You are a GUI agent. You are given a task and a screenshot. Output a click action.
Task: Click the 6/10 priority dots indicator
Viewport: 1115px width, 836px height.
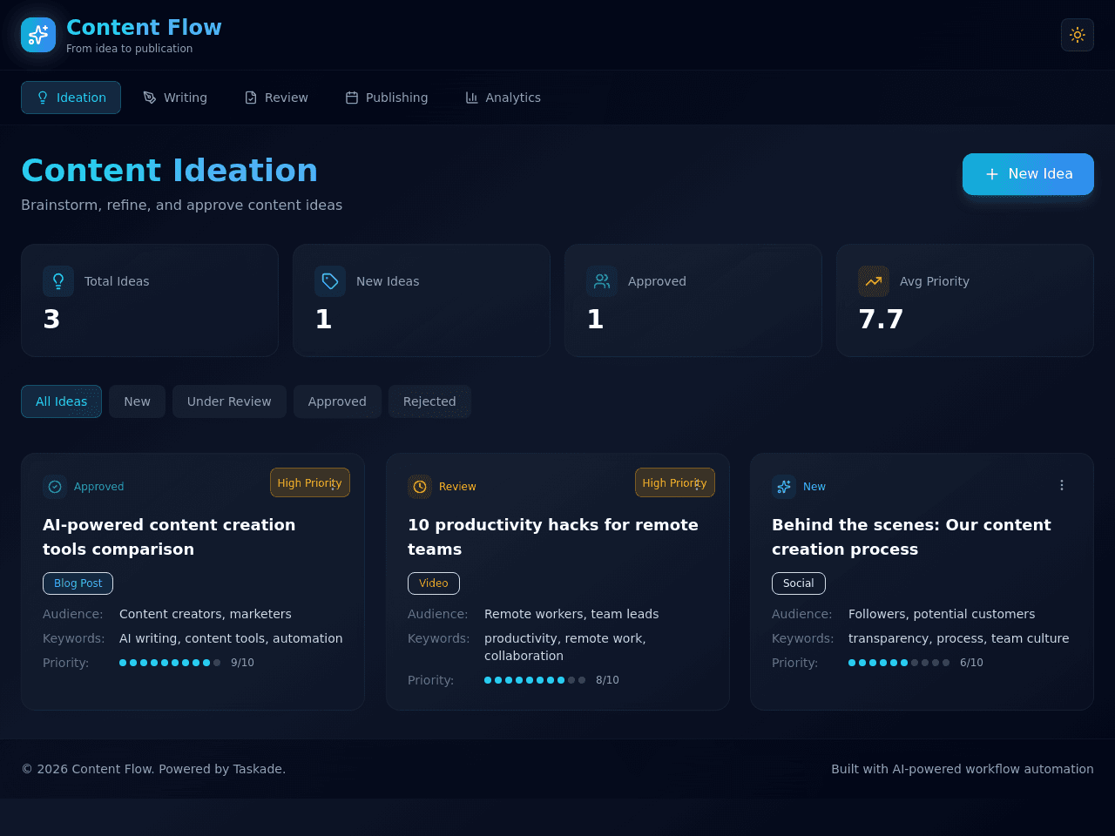click(x=899, y=663)
